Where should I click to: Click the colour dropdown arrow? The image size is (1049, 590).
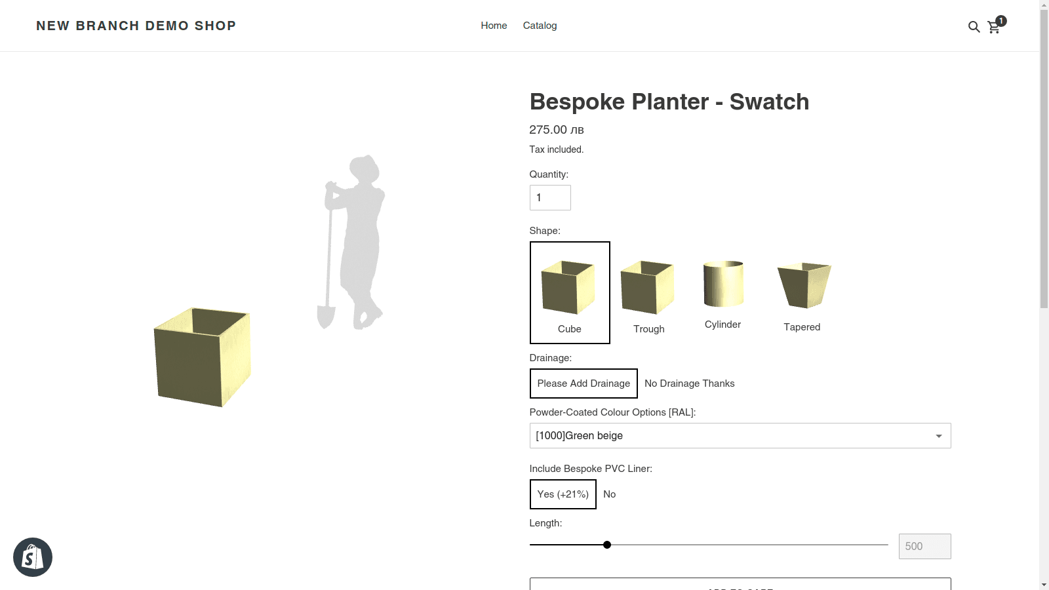[x=939, y=435]
